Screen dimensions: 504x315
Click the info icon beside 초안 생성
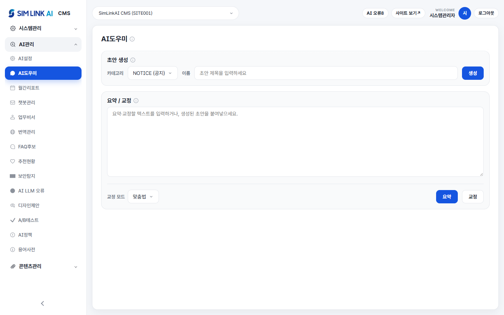(x=133, y=60)
